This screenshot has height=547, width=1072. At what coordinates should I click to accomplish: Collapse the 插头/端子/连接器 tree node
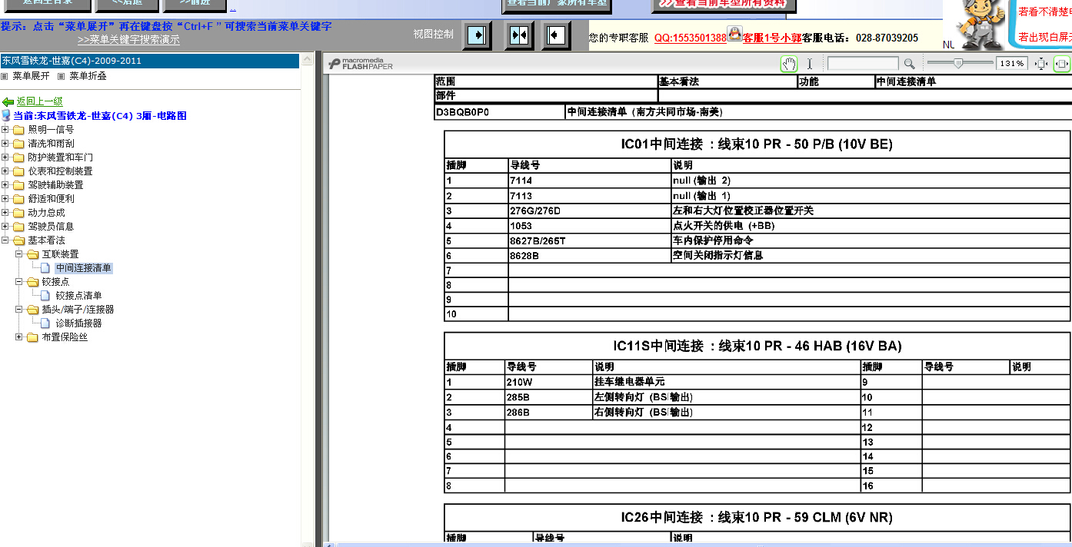pos(19,310)
